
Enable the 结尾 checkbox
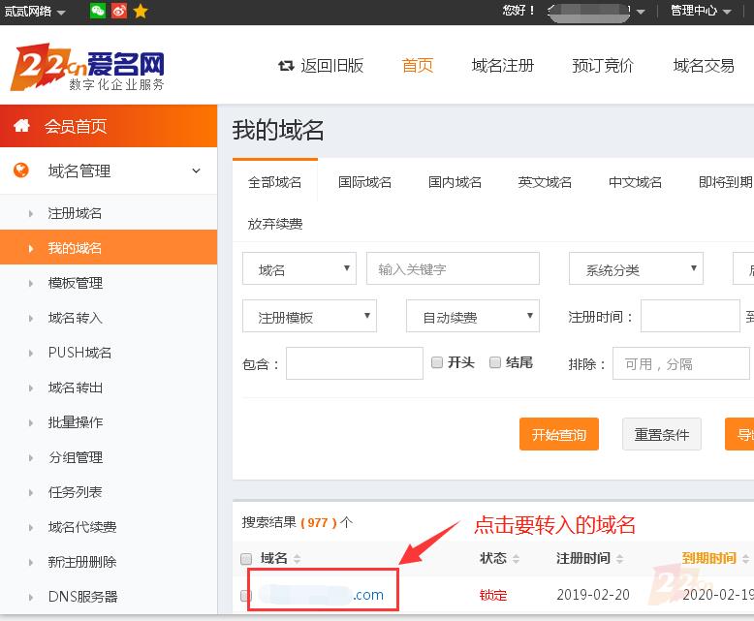[x=495, y=362]
